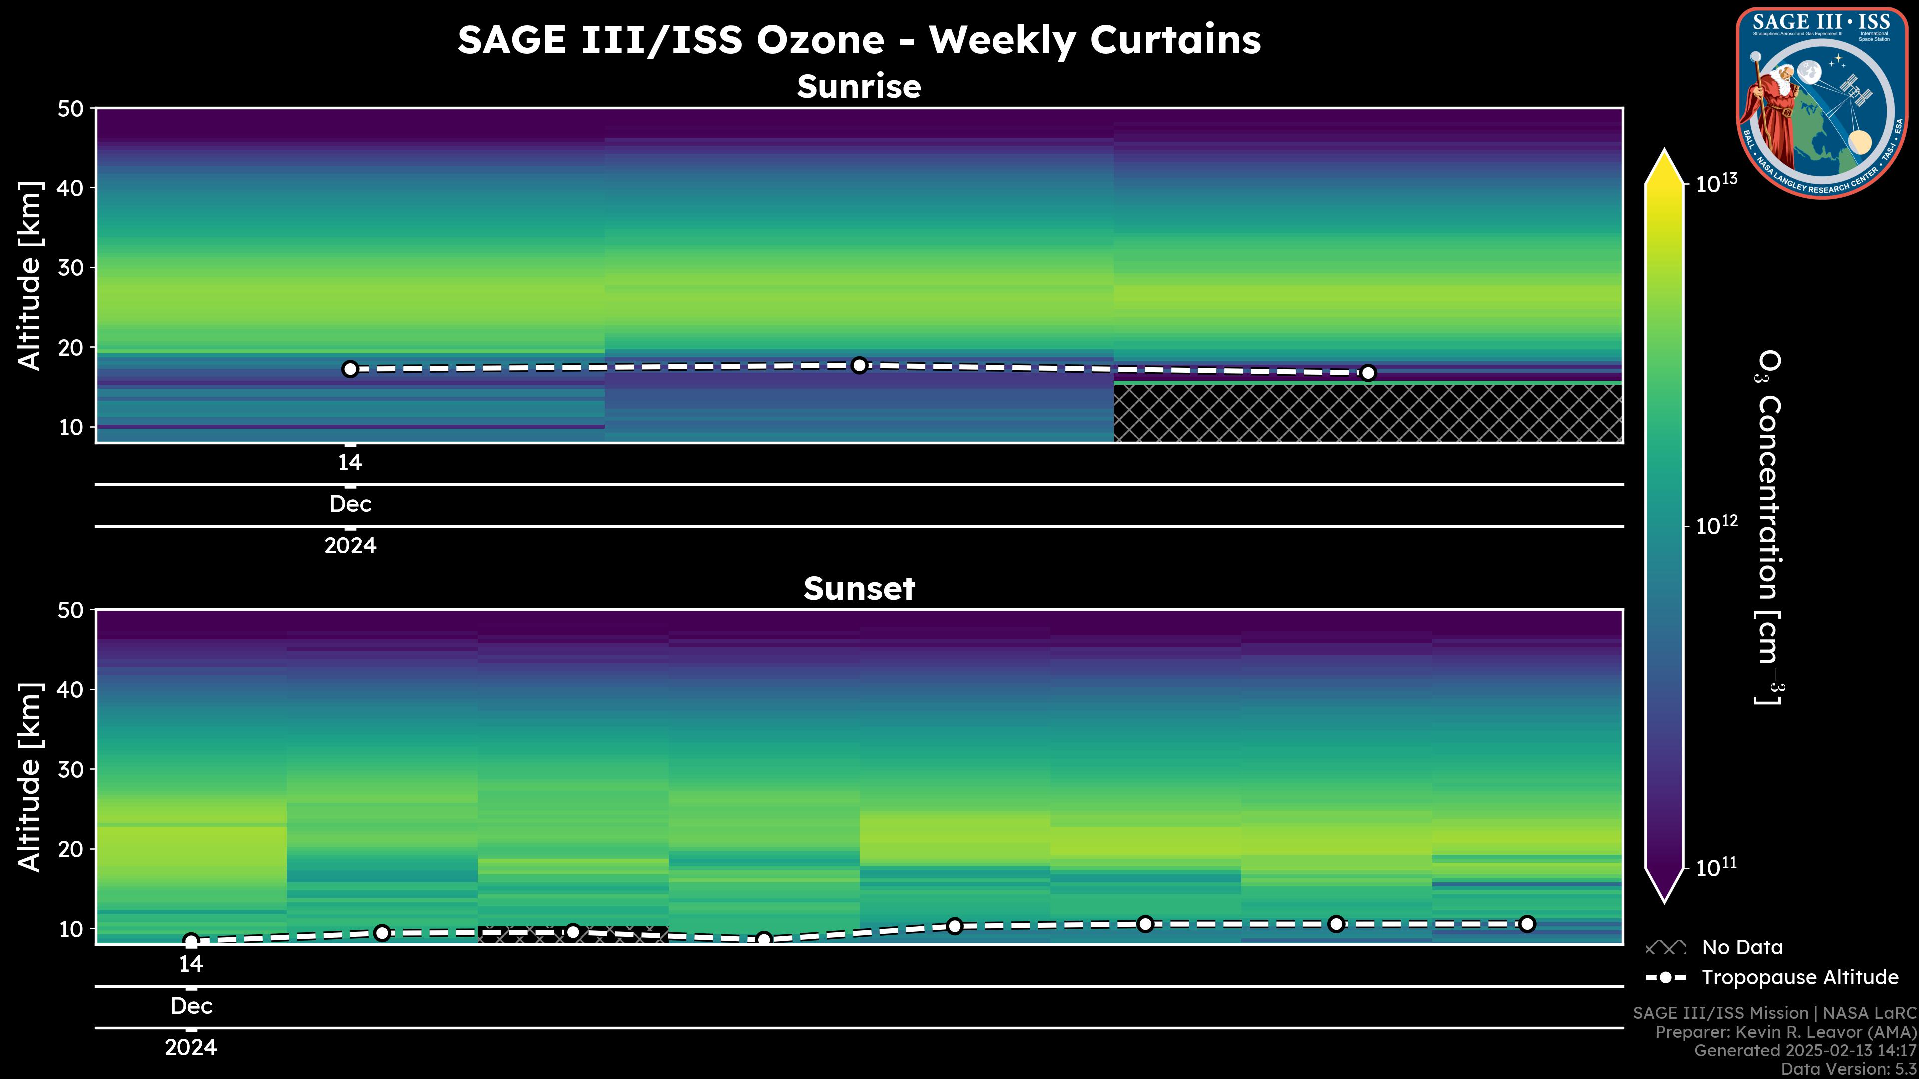Viewport: 1919px width, 1079px height.
Task: Click the first Sunset tropopause marker
Action: pos(191,941)
